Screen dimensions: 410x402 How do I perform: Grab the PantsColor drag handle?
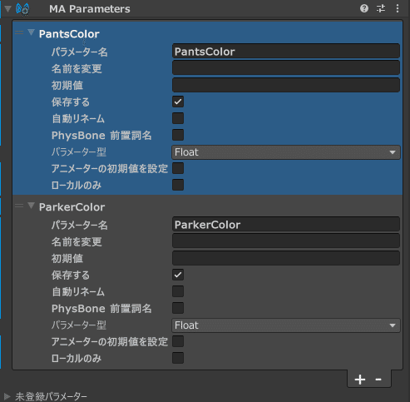[19, 32]
